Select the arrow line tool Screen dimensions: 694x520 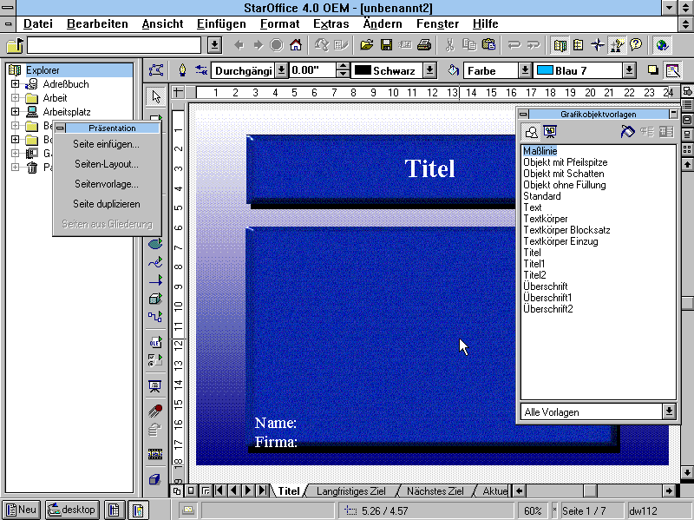pos(155,280)
